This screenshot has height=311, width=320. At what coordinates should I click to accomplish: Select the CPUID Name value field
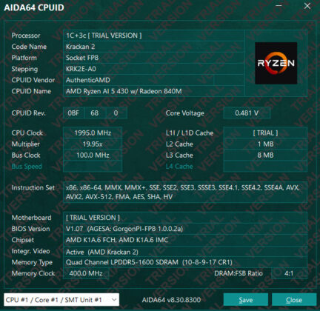(154, 91)
